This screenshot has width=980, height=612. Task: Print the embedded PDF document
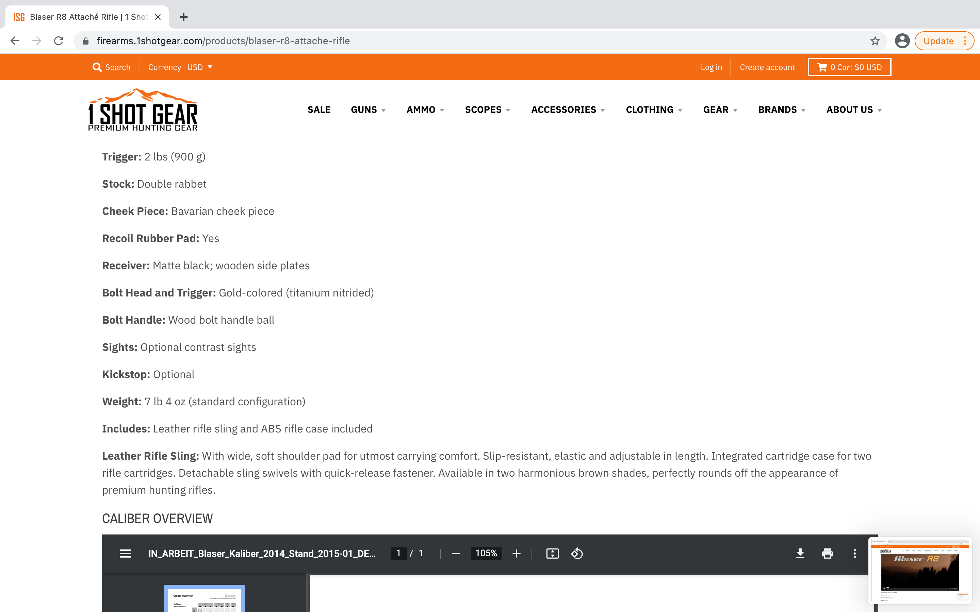[x=827, y=553]
